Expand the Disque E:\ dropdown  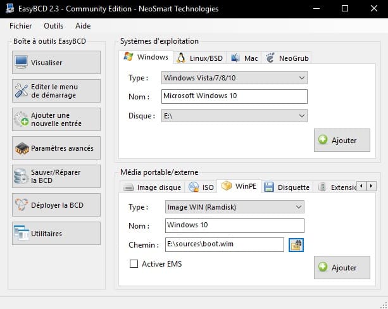click(234, 116)
